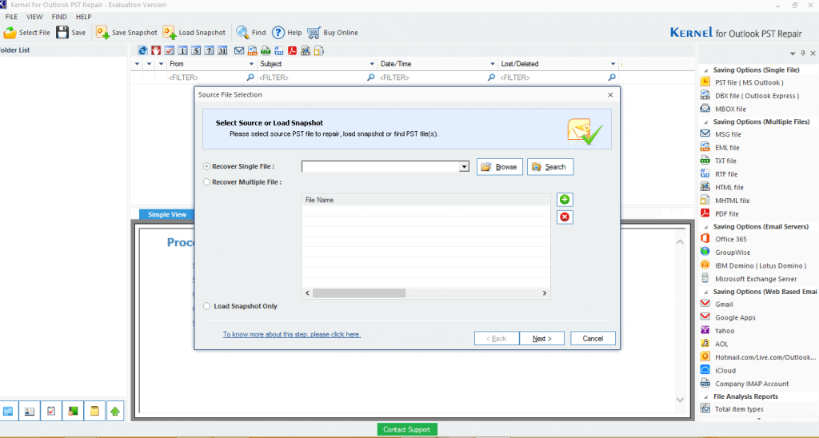Open the single file path combo dropdown
819x438 pixels.
[464, 166]
